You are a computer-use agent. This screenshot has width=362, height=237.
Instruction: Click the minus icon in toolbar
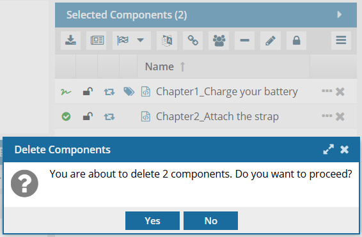click(244, 41)
